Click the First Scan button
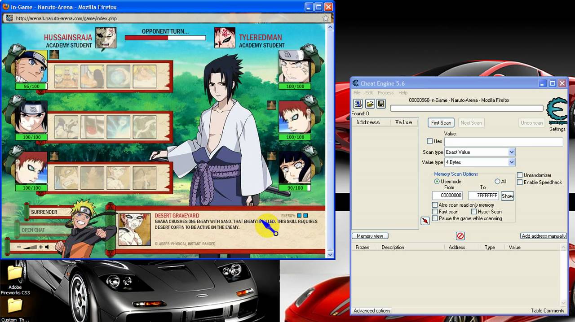575x322 pixels. pyautogui.click(x=441, y=123)
